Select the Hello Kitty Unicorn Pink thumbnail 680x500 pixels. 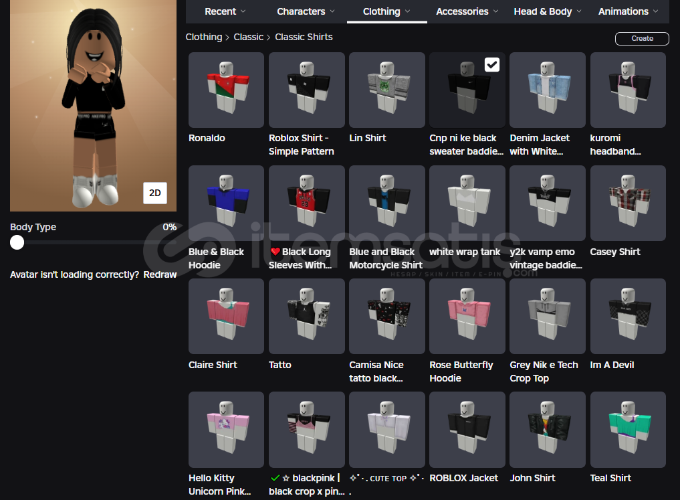point(226,430)
